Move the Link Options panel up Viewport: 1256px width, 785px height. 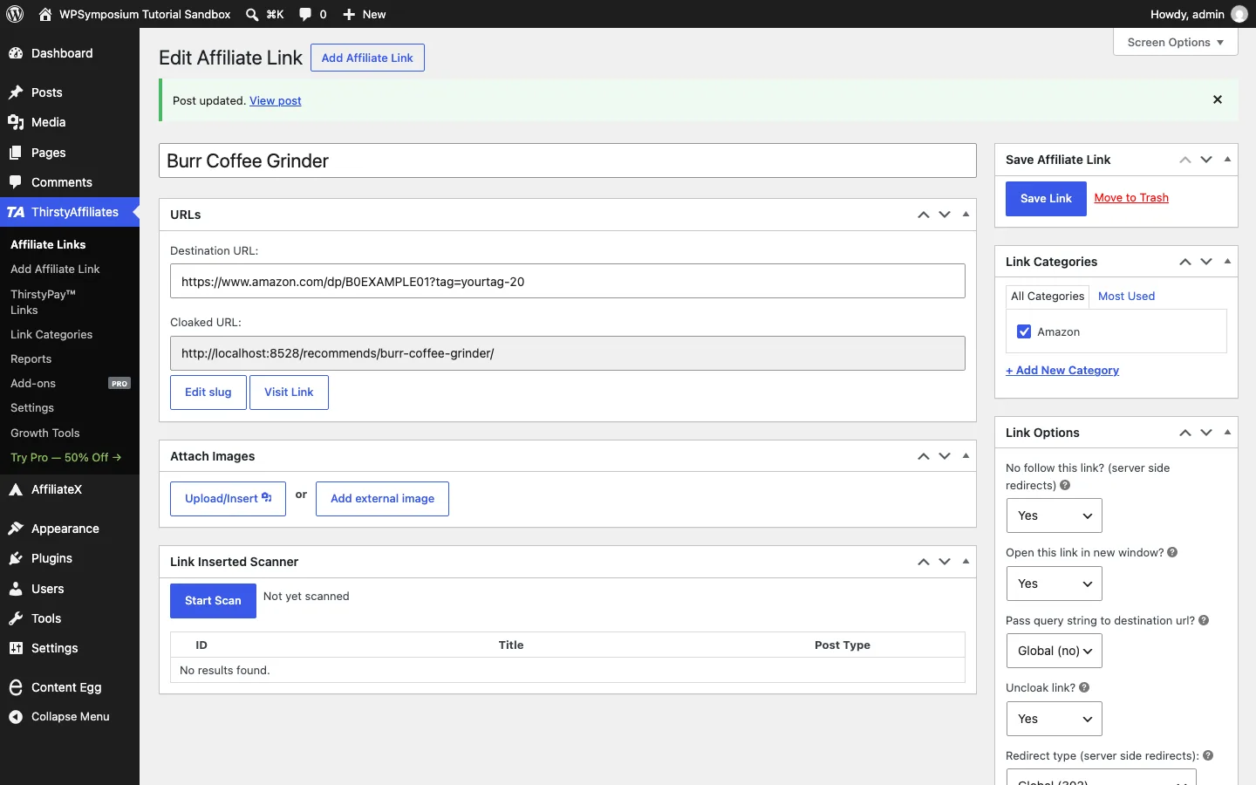(1185, 433)
